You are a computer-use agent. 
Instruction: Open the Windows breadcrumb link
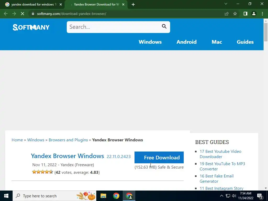click(x=36, y=140)
